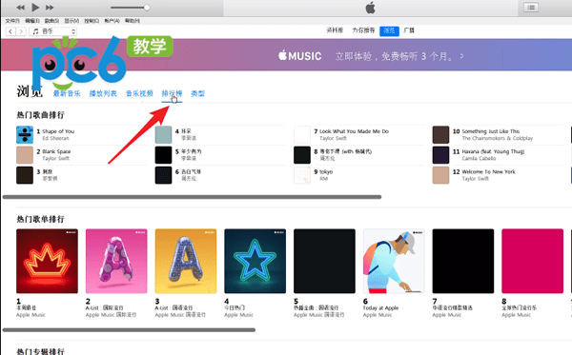572x355 pixels.
Task: Open the 歌曲(S) menu
Action: (51, 21)
